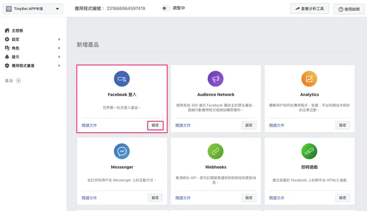The height and width of the screenshot is (211, 367).
Task: Click 設定 button for Webhooks
Action: tap(249, 198)
